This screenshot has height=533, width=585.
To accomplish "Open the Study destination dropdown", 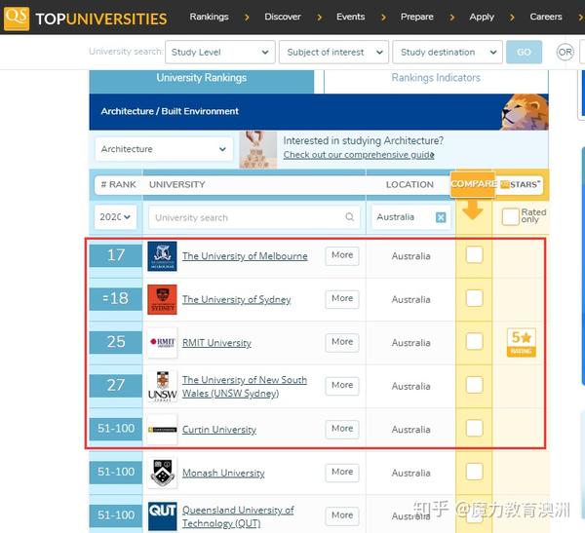I will [x=448, y=52].
